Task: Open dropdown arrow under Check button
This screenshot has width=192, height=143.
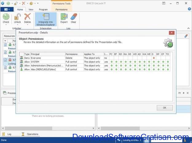Action: [6, 25]
